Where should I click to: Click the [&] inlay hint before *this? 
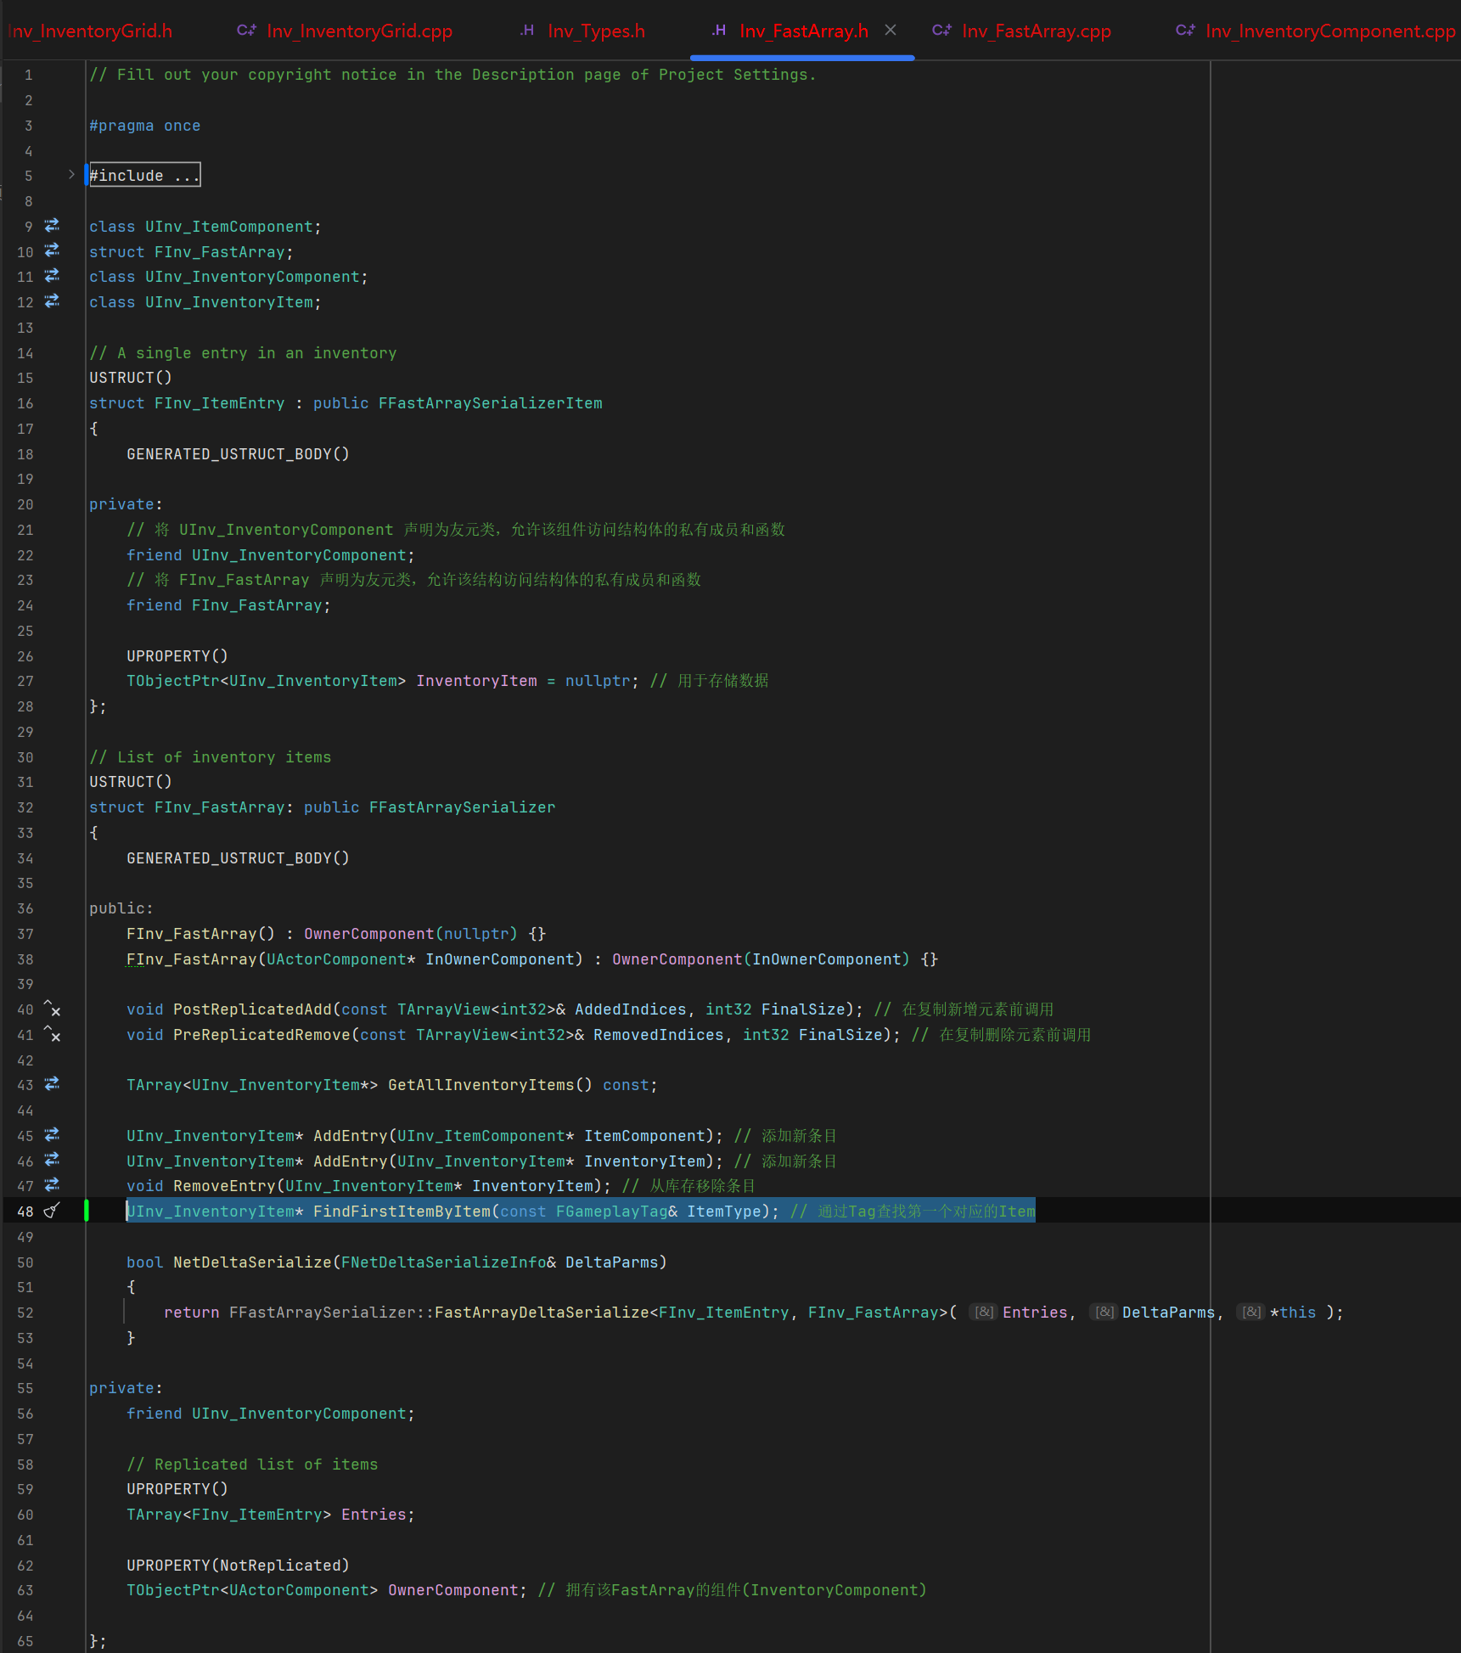point(1251,1313)
